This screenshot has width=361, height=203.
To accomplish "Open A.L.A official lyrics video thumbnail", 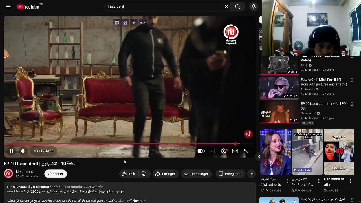I will (279, 65).
